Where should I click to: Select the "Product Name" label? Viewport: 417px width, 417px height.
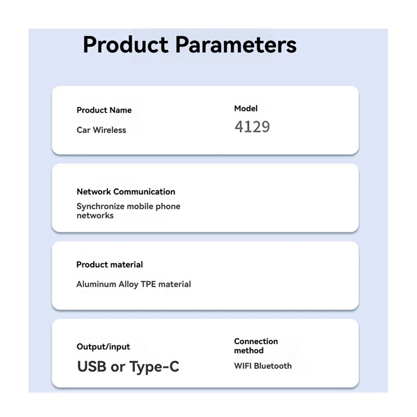(104, 110)
